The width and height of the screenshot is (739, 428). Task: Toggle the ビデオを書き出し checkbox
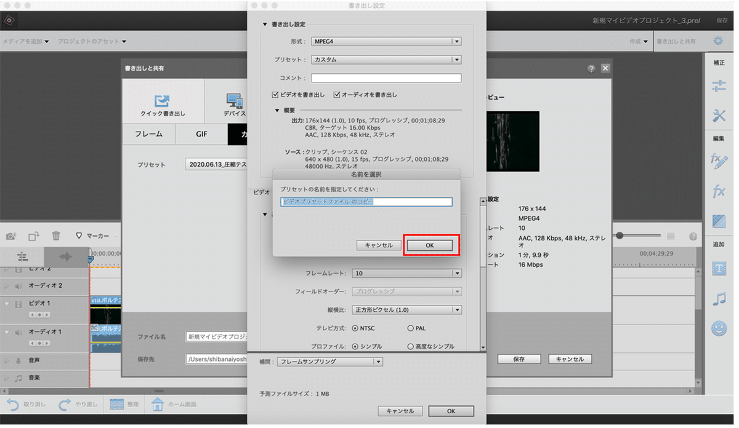276,95
